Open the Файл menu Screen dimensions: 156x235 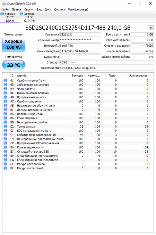tap(5, 10)
